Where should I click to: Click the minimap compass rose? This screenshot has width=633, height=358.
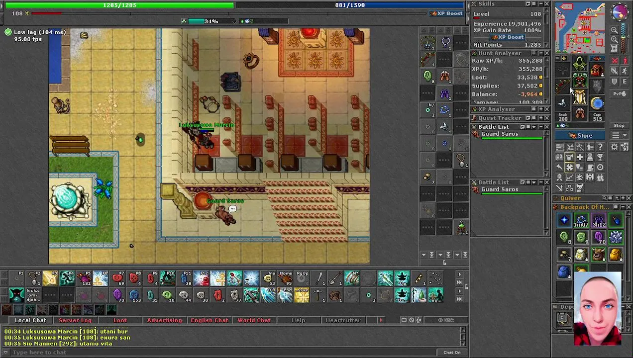[x=619, y=11]
